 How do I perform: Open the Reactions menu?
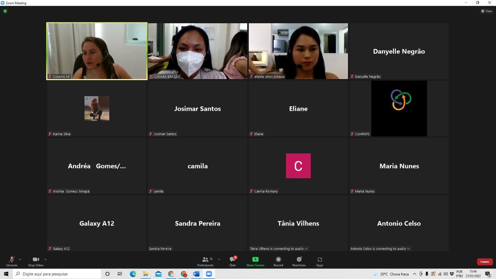coord(299,261)
